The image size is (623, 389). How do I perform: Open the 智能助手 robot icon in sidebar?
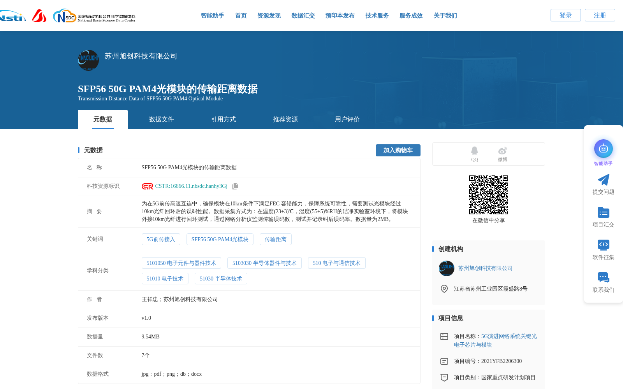pos(603,149)
